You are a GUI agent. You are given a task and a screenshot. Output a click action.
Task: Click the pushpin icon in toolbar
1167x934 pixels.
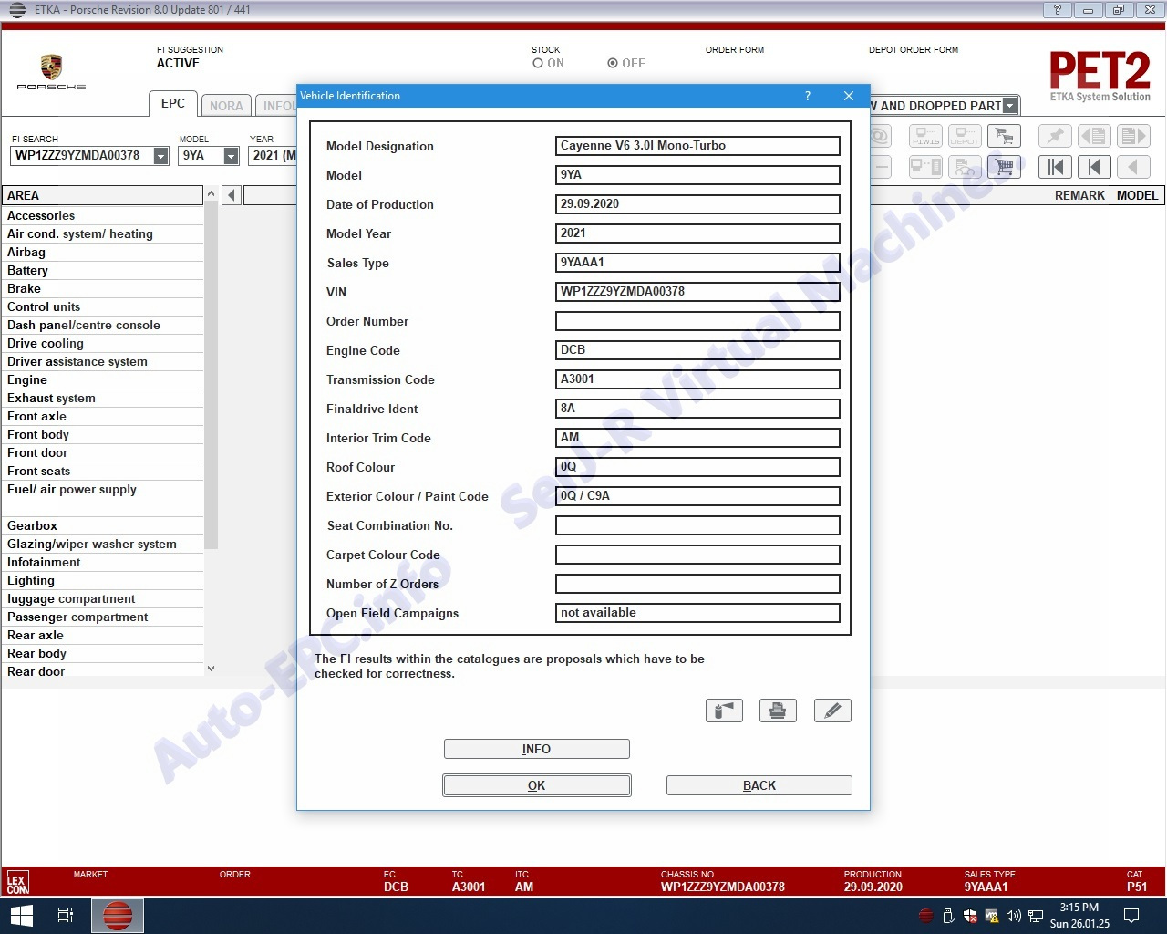pyautogui.click(x=1056, y=137)
